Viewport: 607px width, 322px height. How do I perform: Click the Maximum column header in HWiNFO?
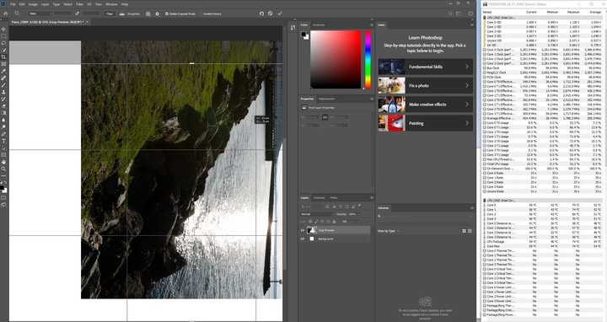tap(573, 13)
